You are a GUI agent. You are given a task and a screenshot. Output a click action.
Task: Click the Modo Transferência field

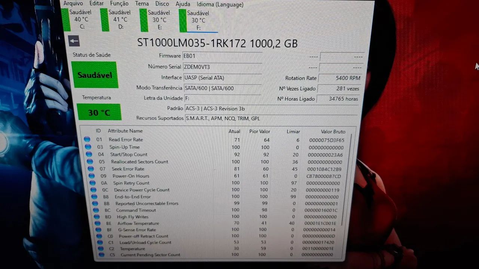(223, 88)
